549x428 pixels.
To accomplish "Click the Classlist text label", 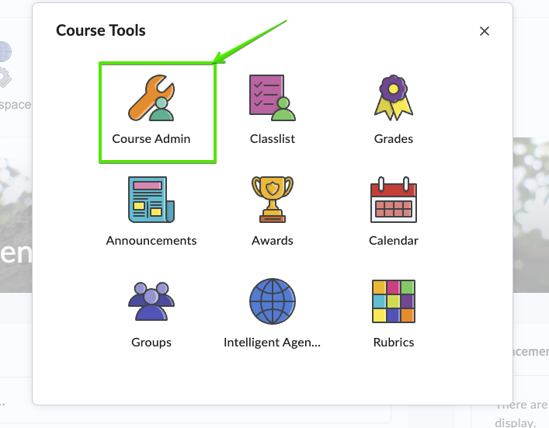I will click(x=273, y=139).
